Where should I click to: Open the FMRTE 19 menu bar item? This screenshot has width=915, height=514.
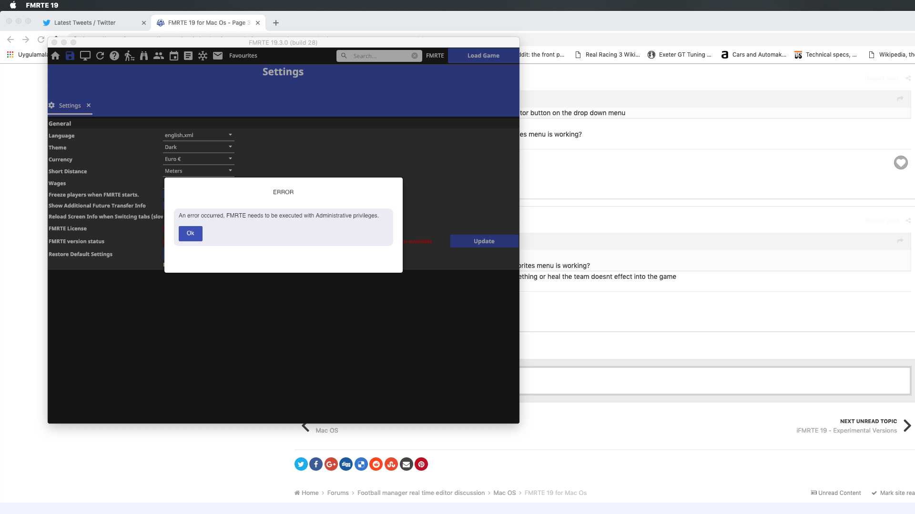[x=42, y=5]
